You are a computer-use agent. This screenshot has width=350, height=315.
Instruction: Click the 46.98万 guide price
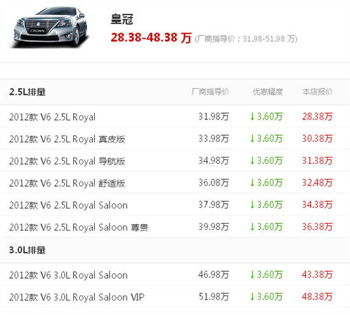click(x=214, y=275)
